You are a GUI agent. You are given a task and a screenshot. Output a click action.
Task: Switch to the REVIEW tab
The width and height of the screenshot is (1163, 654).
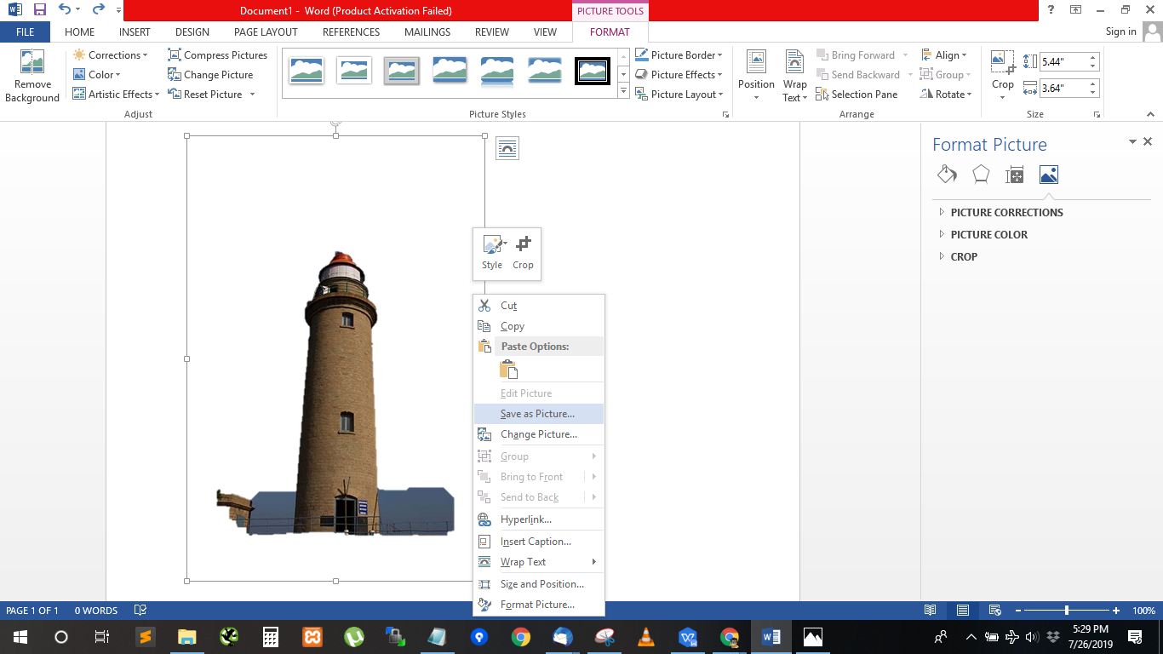[491, 32]
